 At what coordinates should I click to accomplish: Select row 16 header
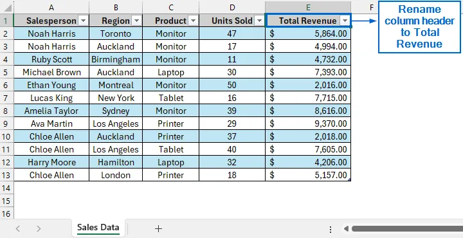coord(7,214)
